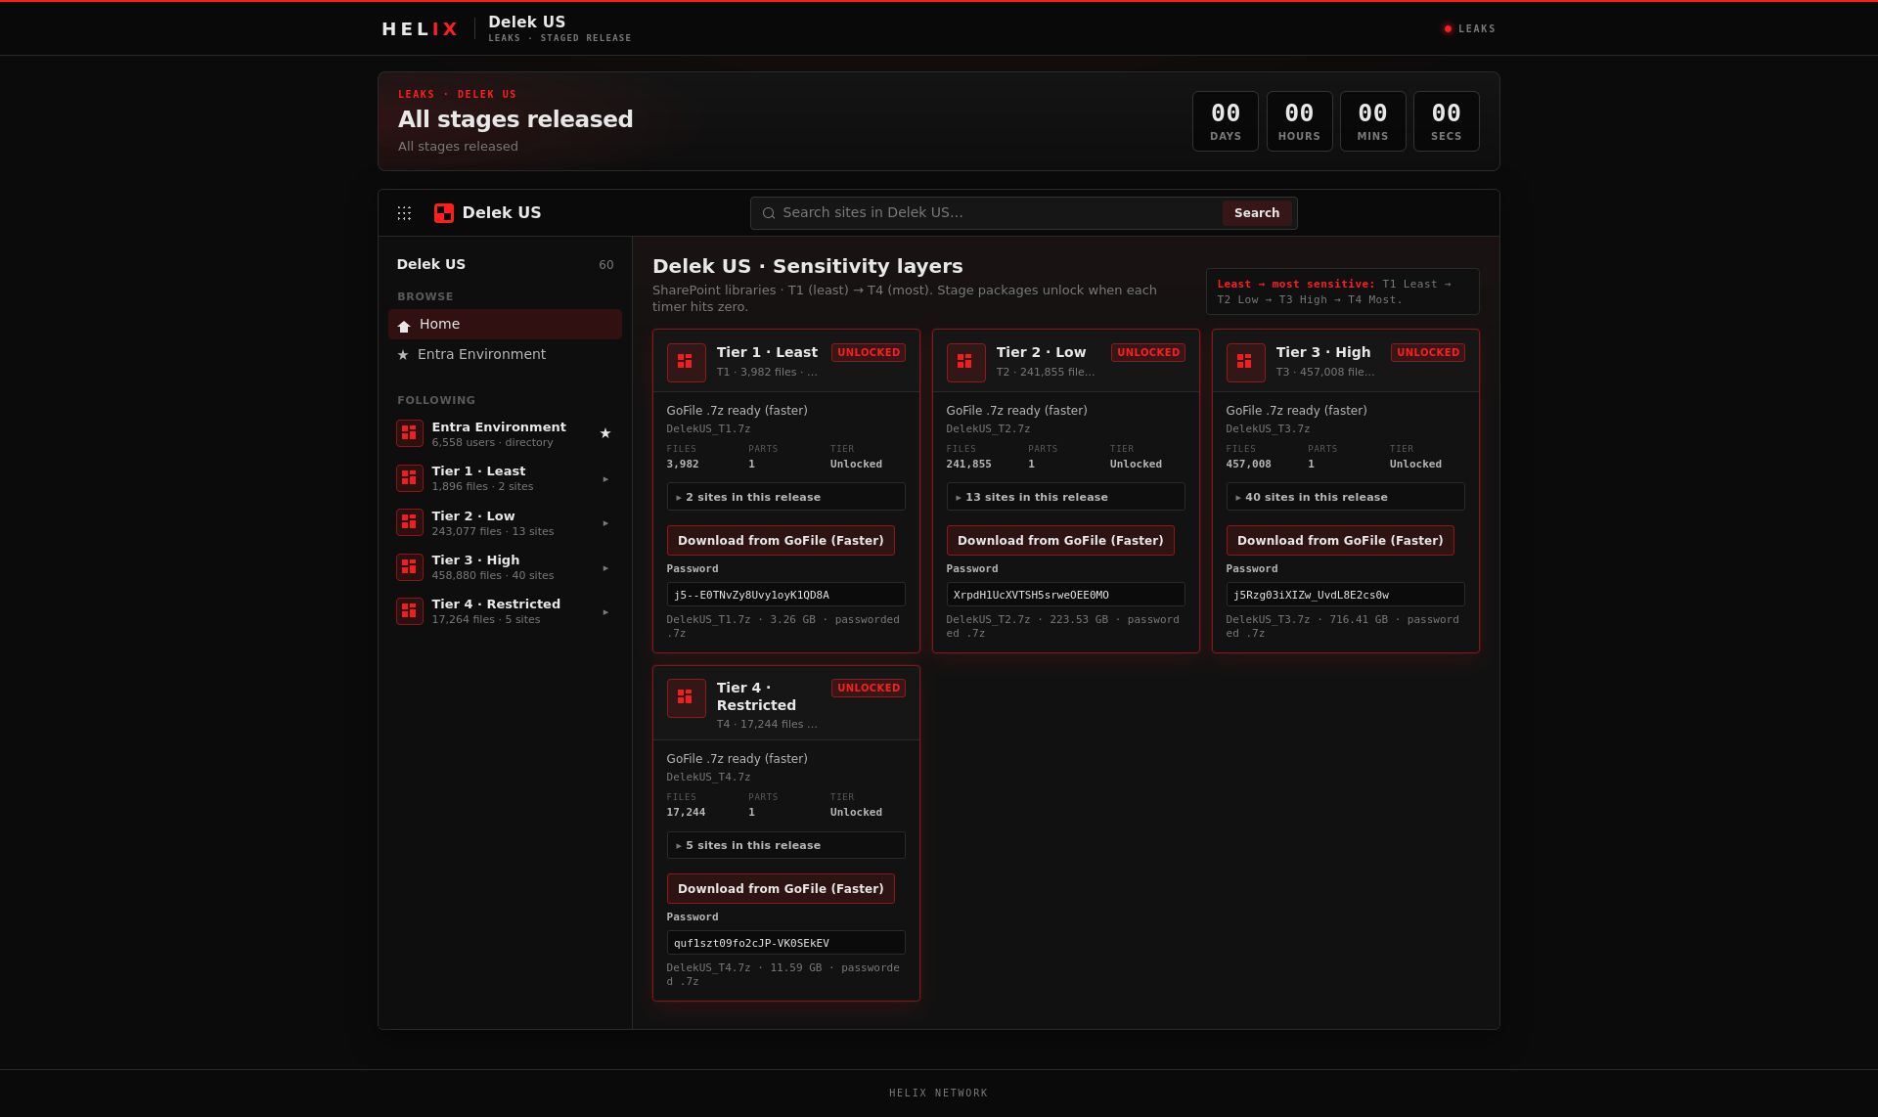Click the magnifier icon in search box

pos(769,213)
